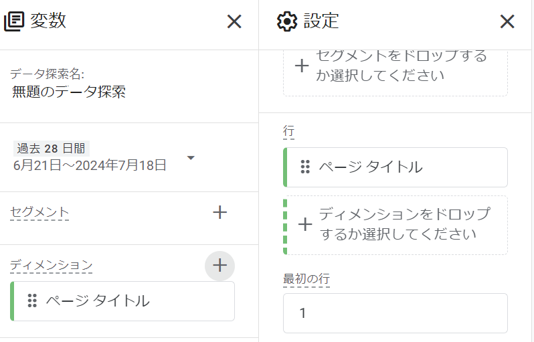Close the 設定 panel

pyautogui.click(x=507, y=22)
